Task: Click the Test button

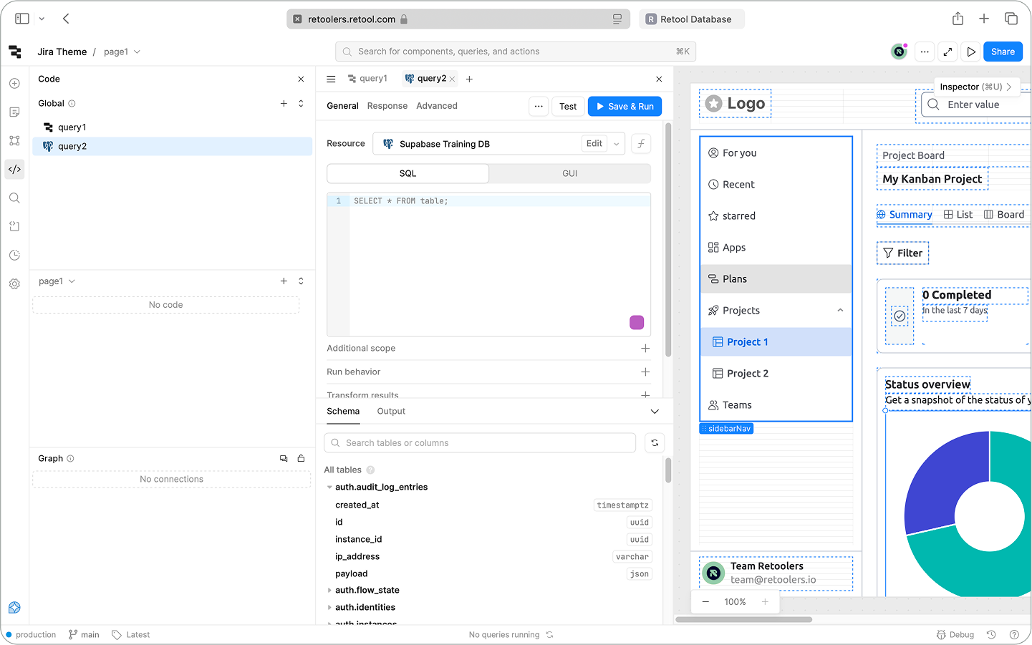Action: (x=568, y=107)
